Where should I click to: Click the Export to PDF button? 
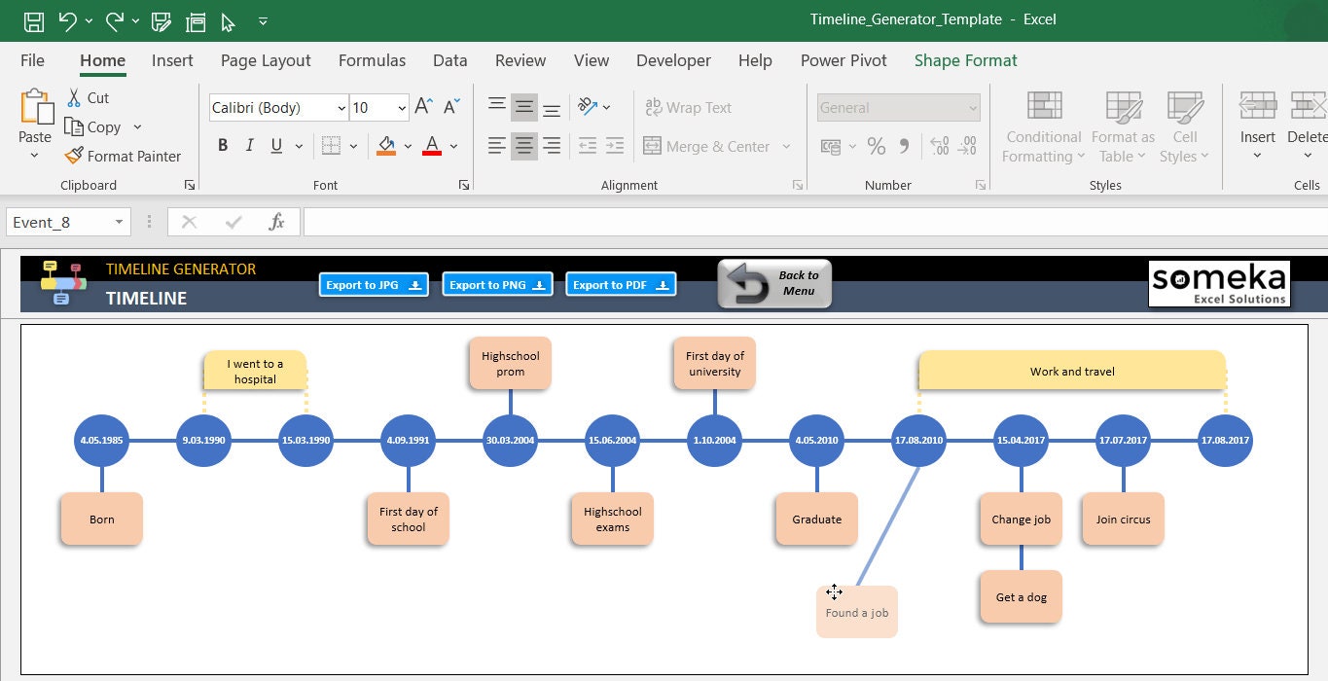pos(621,285)
